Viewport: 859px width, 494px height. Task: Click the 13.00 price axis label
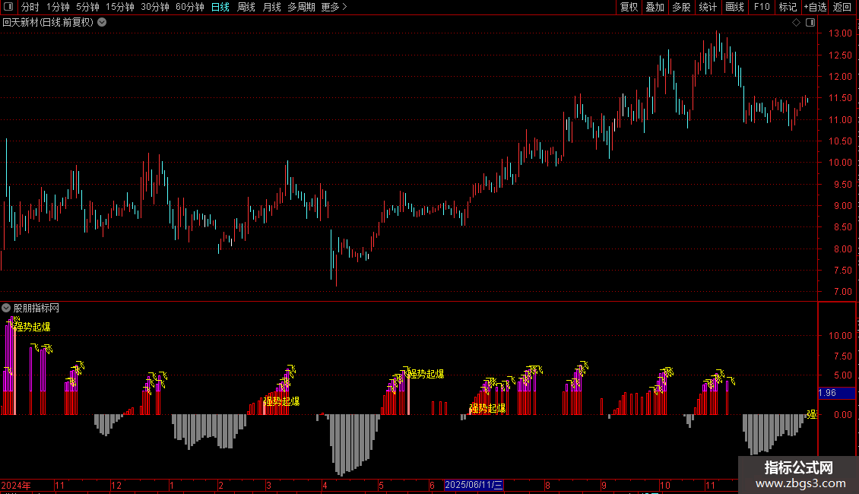(840, 33)
